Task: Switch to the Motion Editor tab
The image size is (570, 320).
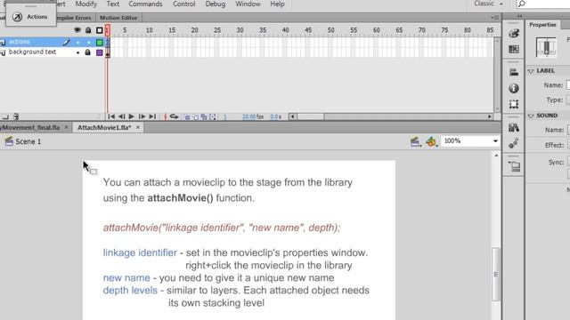Action: point(118,18)
